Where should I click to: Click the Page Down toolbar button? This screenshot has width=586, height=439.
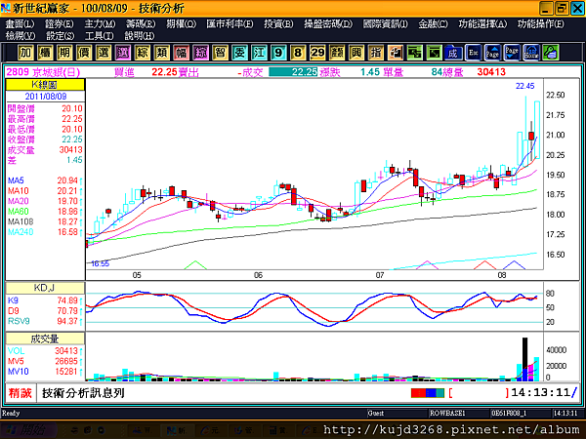512,53
